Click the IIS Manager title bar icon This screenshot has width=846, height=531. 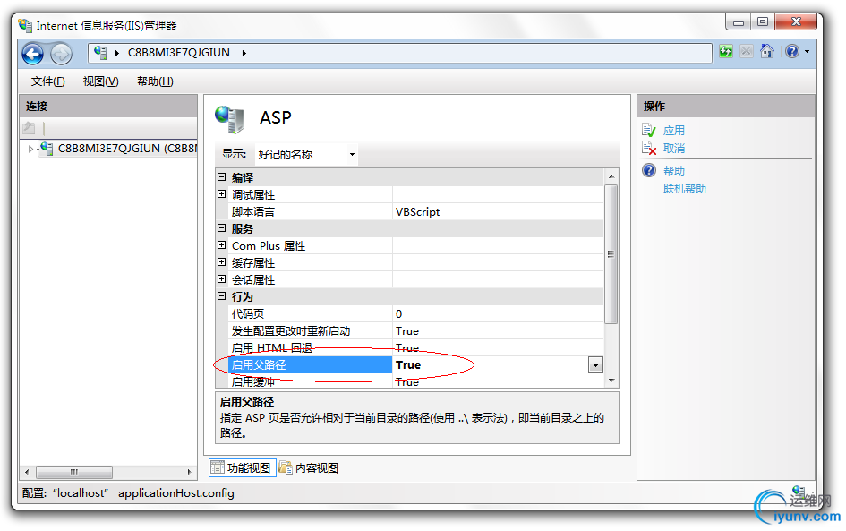pyautogui.click(x=25, y=25)
